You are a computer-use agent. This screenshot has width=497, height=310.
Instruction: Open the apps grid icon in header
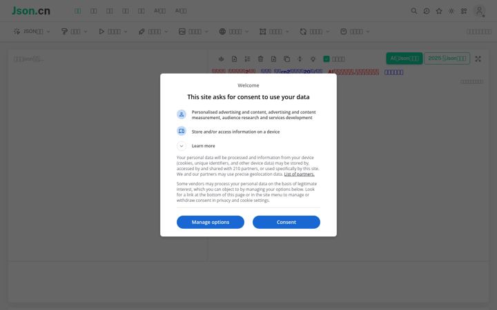(464, 11)
